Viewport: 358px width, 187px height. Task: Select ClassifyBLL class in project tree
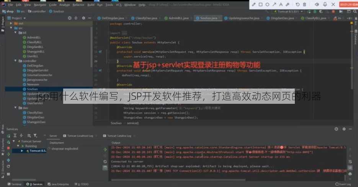tap(33, 42)
